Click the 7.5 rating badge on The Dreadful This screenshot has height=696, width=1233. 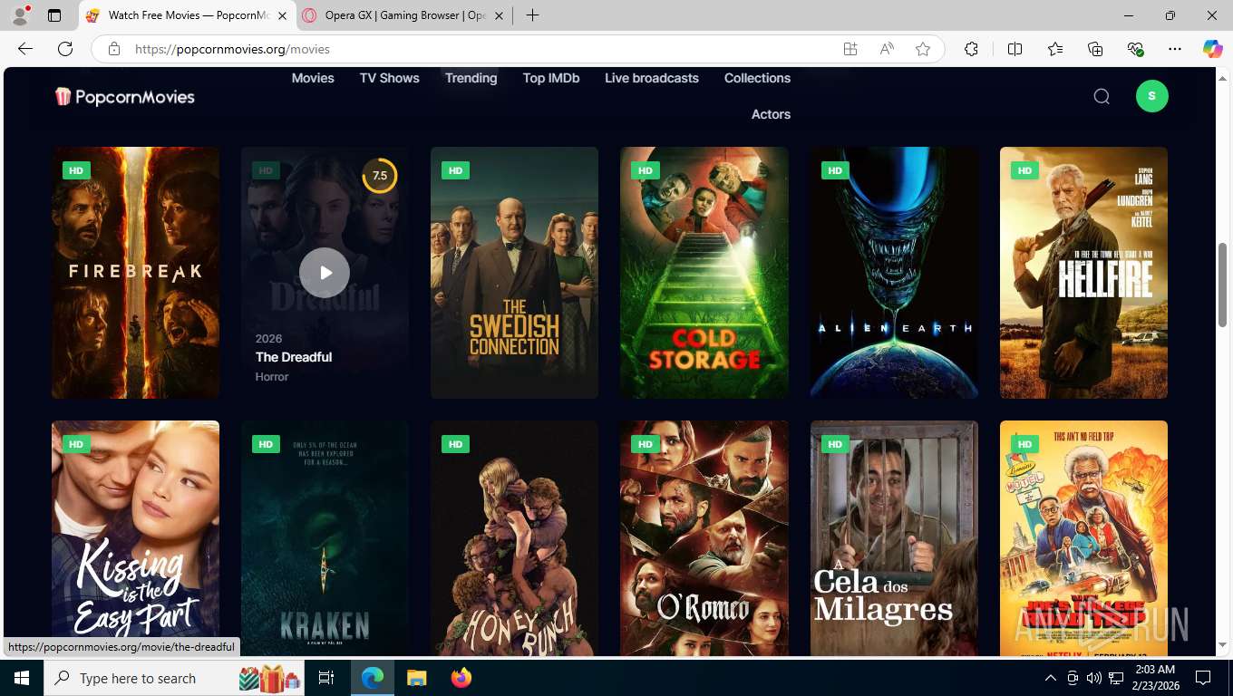click(x=380, y=176)
